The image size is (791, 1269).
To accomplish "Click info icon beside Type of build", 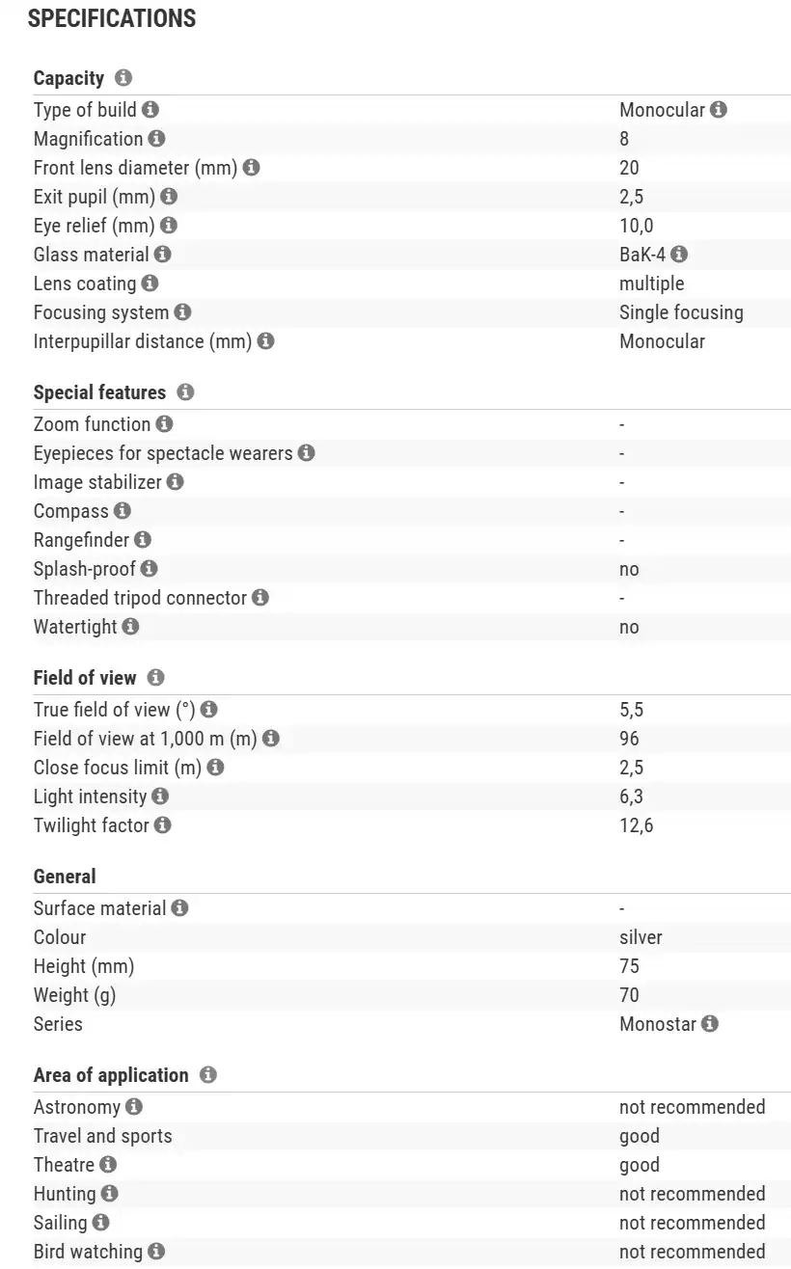I will pyautogui.click(x=150, y=109).
